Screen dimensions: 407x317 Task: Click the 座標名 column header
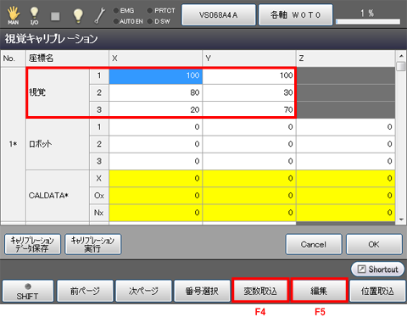pos(67,58)
